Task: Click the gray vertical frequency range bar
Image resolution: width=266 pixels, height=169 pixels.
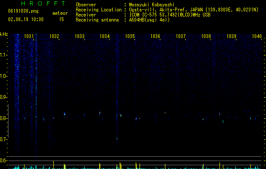Action: coord(8,121)
